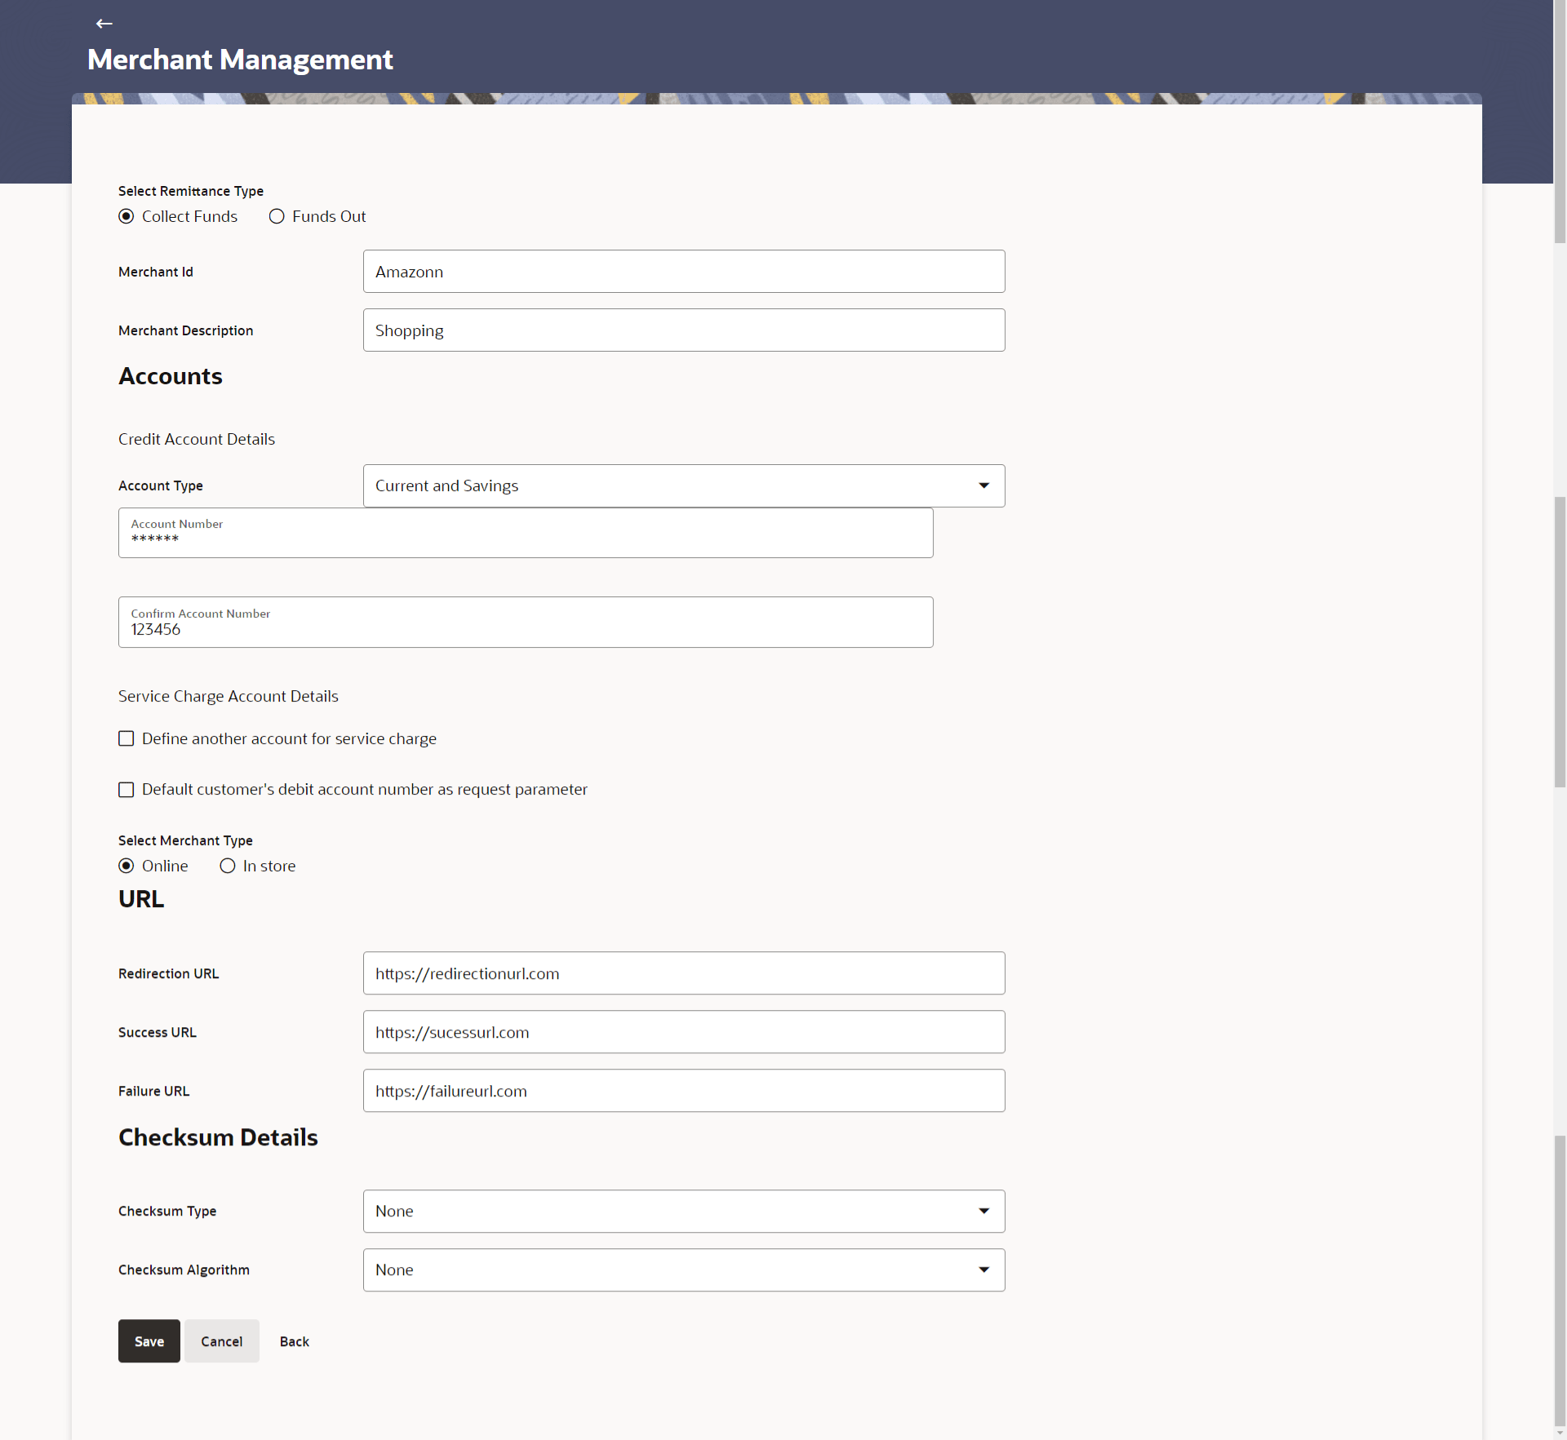Click the Account Number field

[x=525, y=534]
